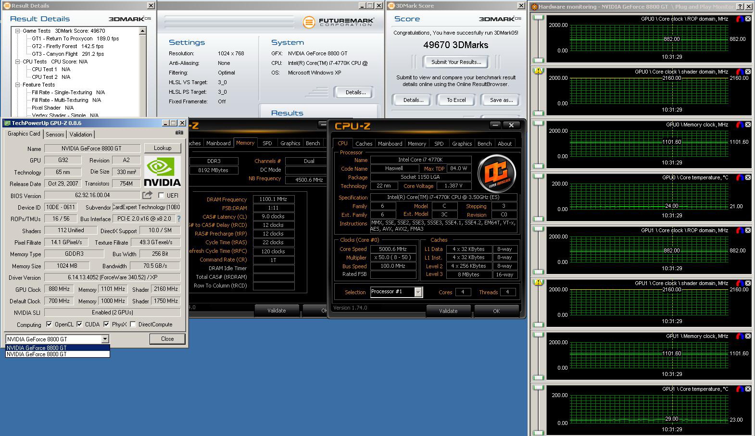Click Validate in front CPU-Z window
This screenshot has height=436, width=755.
(x=448, y=311)
